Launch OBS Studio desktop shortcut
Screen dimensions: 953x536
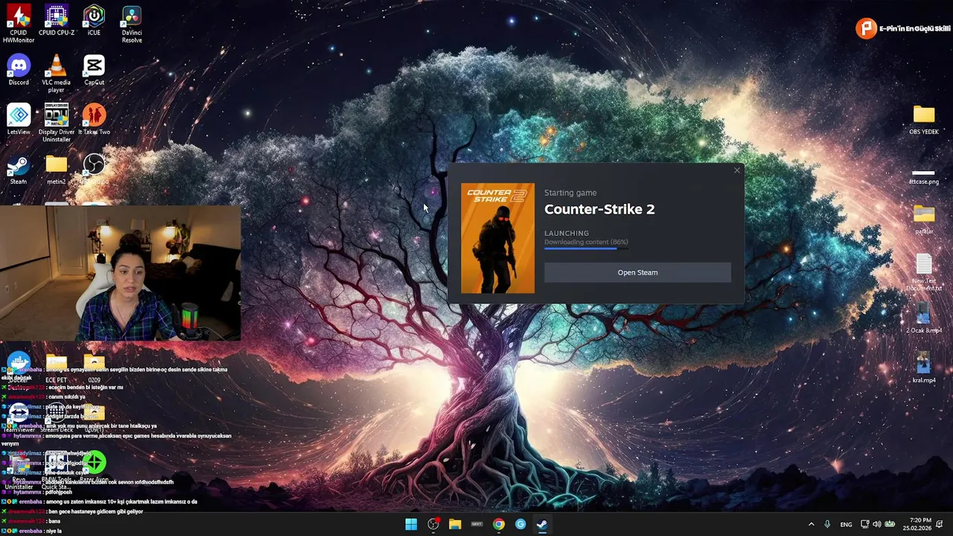click(x=94, y=169)
